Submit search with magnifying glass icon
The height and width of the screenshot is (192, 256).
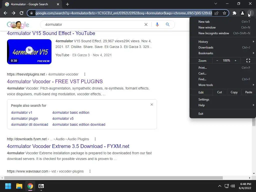167,24
